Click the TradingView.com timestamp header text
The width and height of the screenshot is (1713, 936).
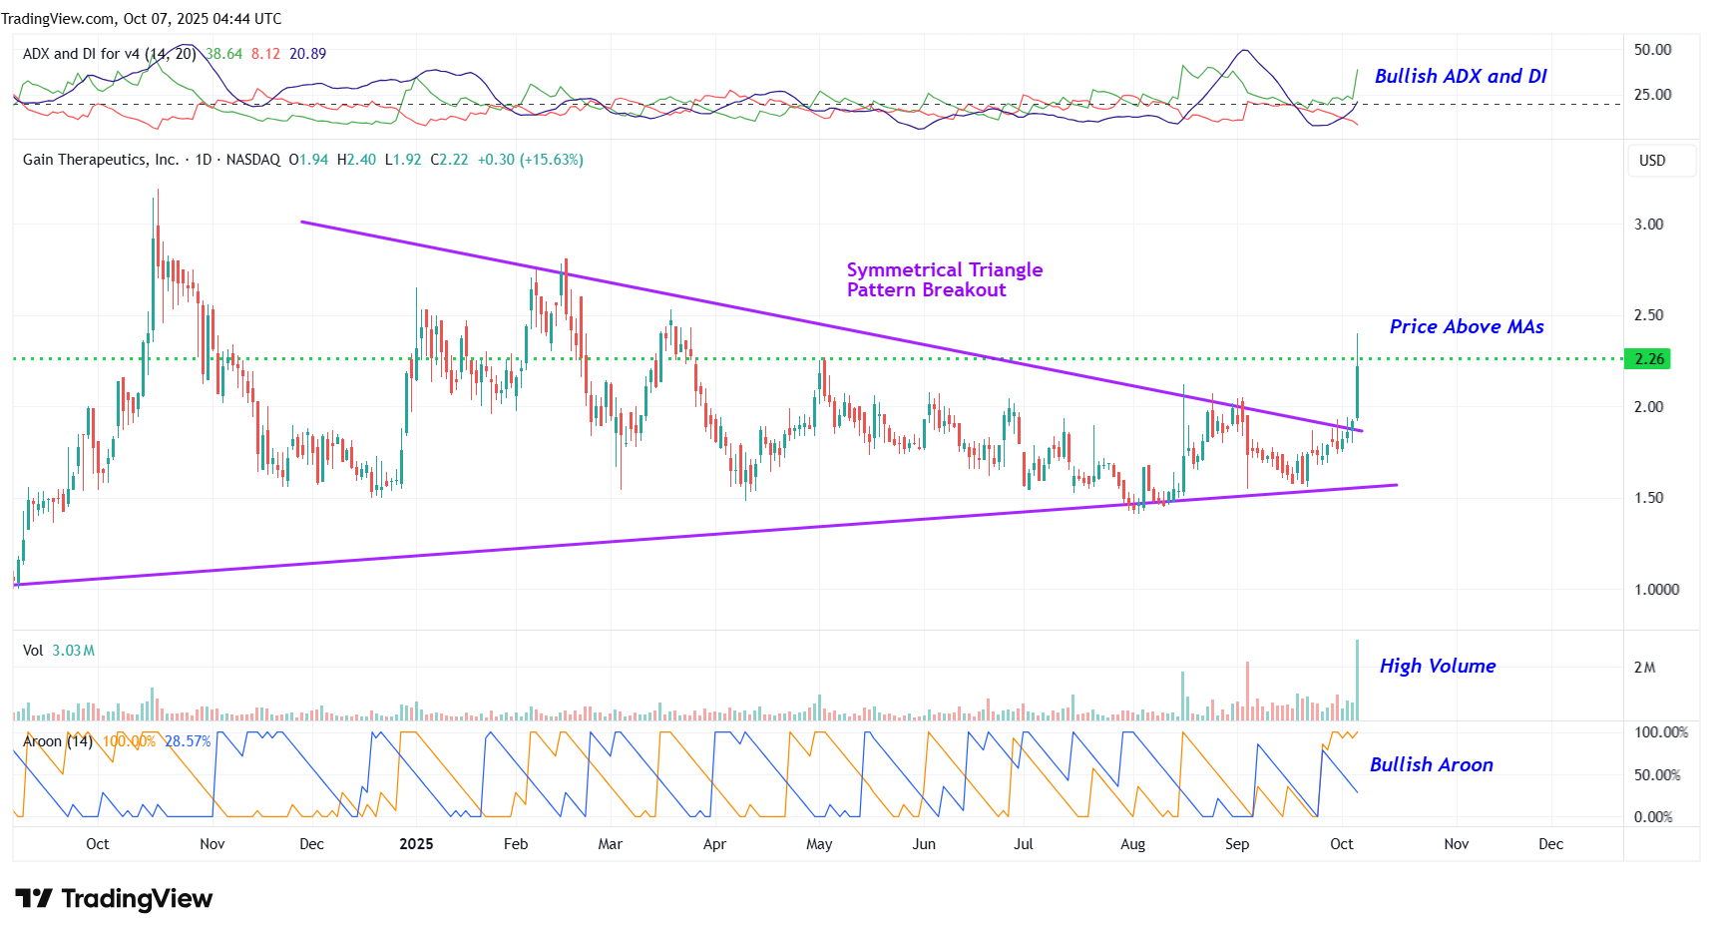click(142, 19)
